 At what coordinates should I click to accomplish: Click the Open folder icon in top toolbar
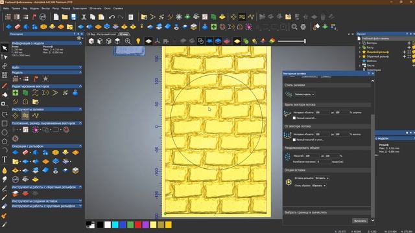tap(65, 17)
